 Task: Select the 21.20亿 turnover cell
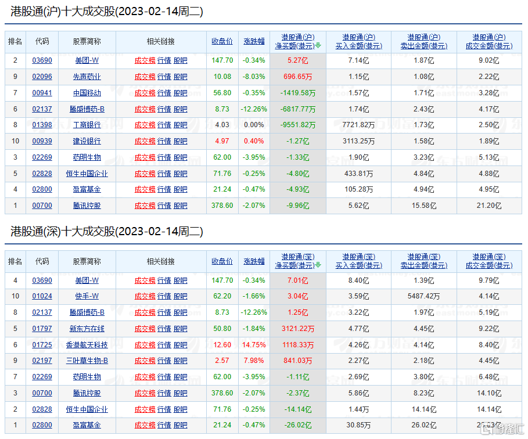[x=489, y=206]
